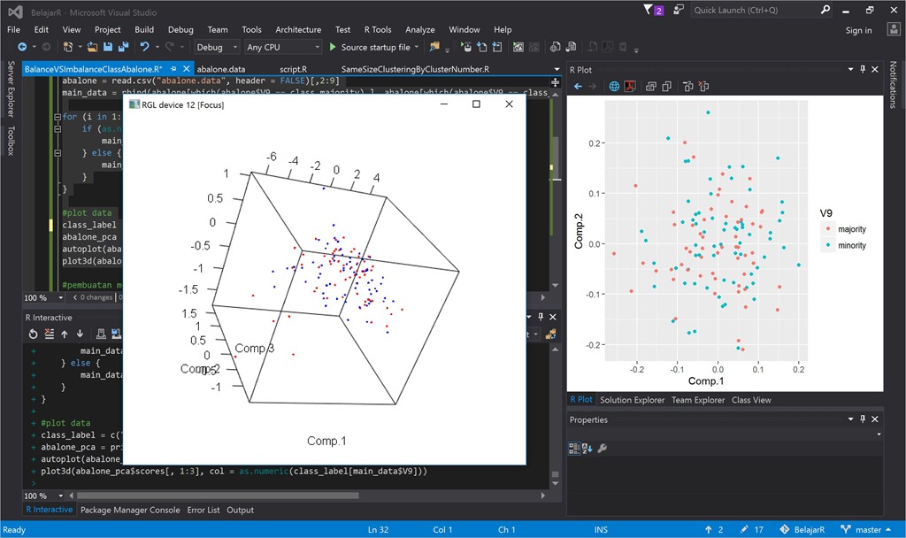Click the Sign in link

857,30
